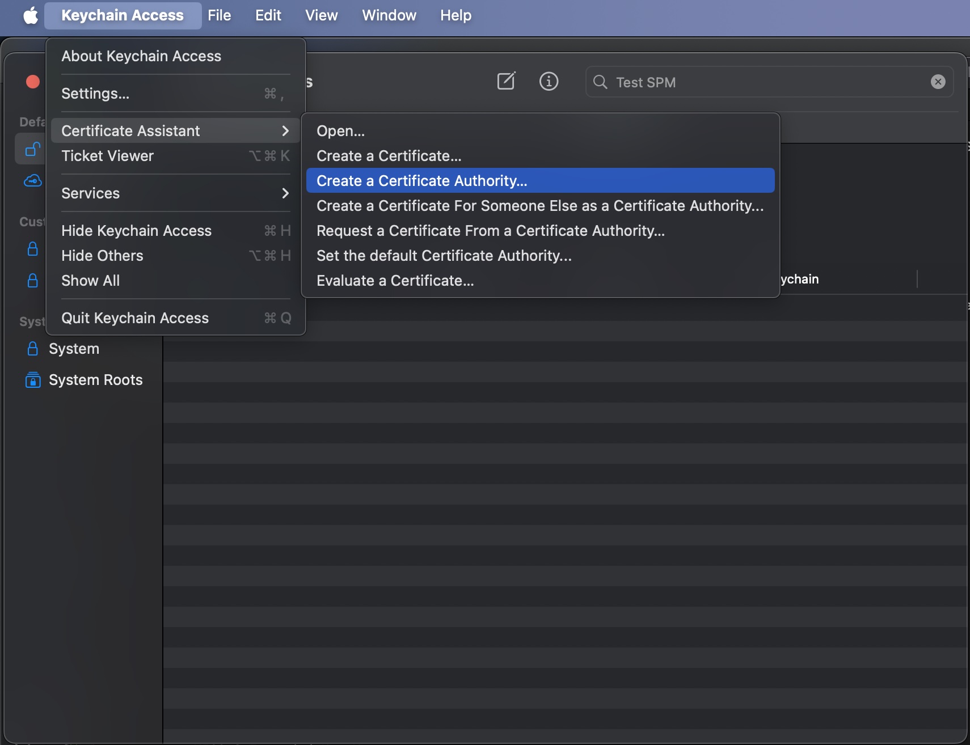Select the iCloud keychain icon
Image resolution: width=970 pixels, height=745 pixels.
click(x=33, y=181)
